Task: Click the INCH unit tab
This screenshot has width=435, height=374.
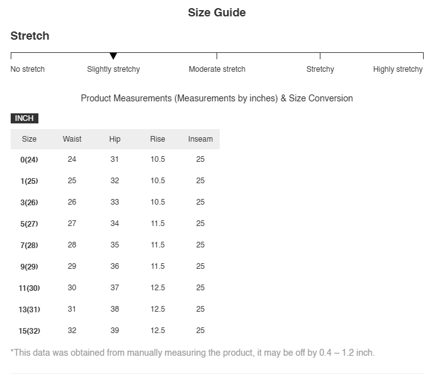Action: (25, 118)
